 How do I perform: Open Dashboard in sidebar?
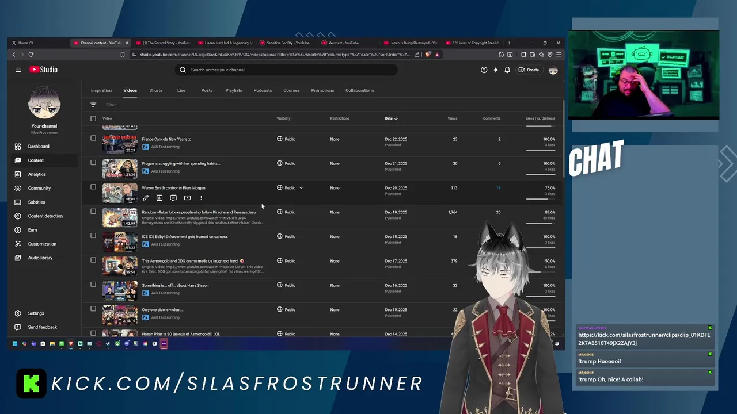click(44, 147)
